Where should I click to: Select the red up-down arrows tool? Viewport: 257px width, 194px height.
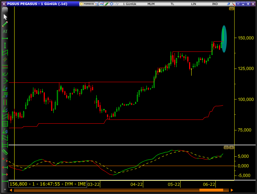tap(5, 160)
